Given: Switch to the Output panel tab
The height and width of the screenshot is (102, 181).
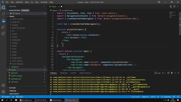Looking at the screenshot, I should tap(74, 73).
